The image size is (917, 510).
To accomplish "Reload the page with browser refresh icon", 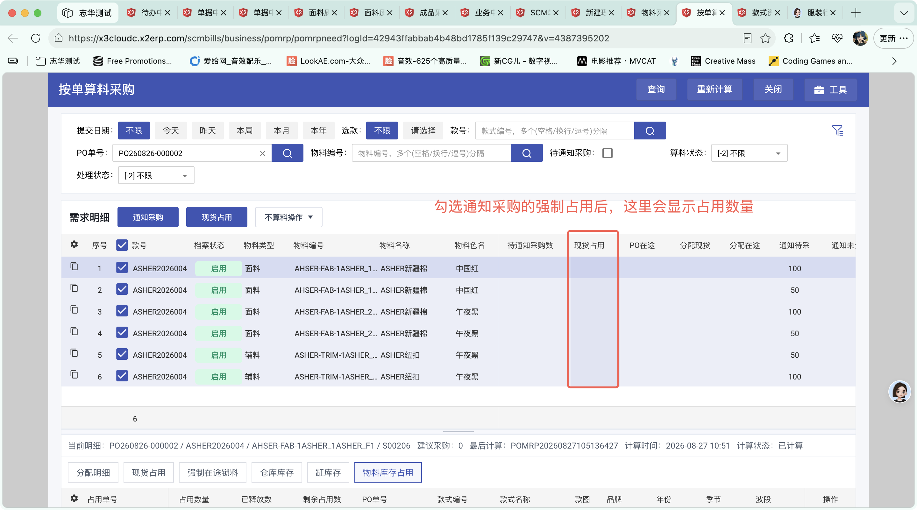I will [36, 38].
